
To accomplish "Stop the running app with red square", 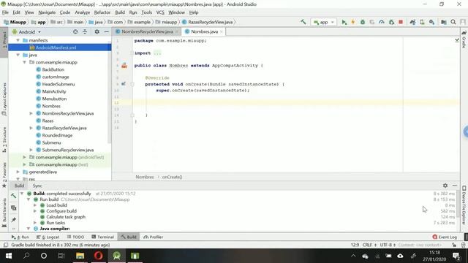I will click(401, 22).
